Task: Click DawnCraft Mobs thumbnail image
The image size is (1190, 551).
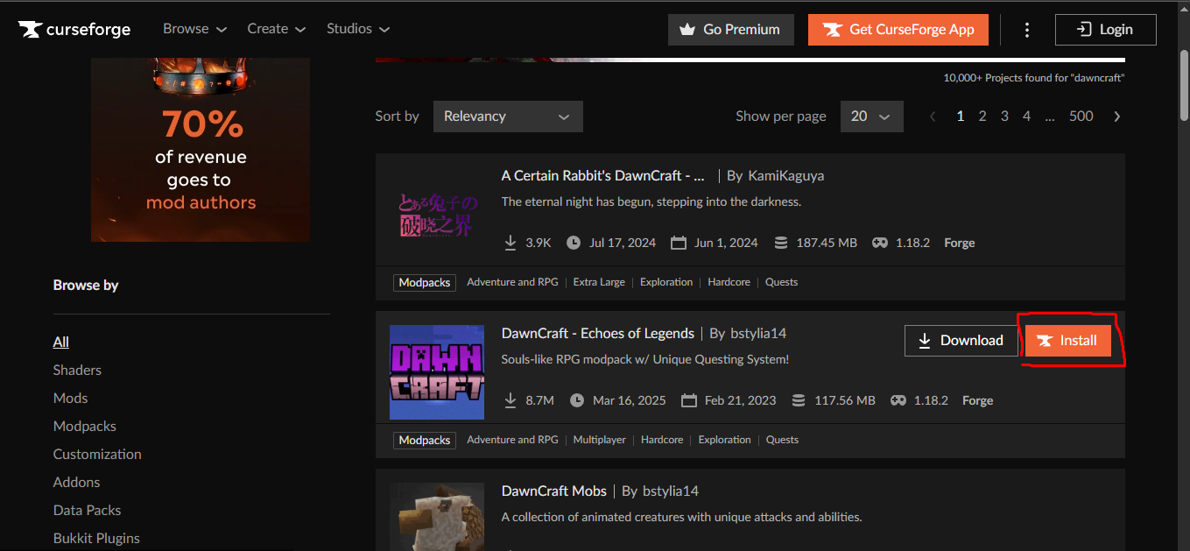Action: point(437,517)
